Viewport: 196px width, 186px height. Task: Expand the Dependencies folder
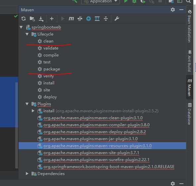[27, 174]
